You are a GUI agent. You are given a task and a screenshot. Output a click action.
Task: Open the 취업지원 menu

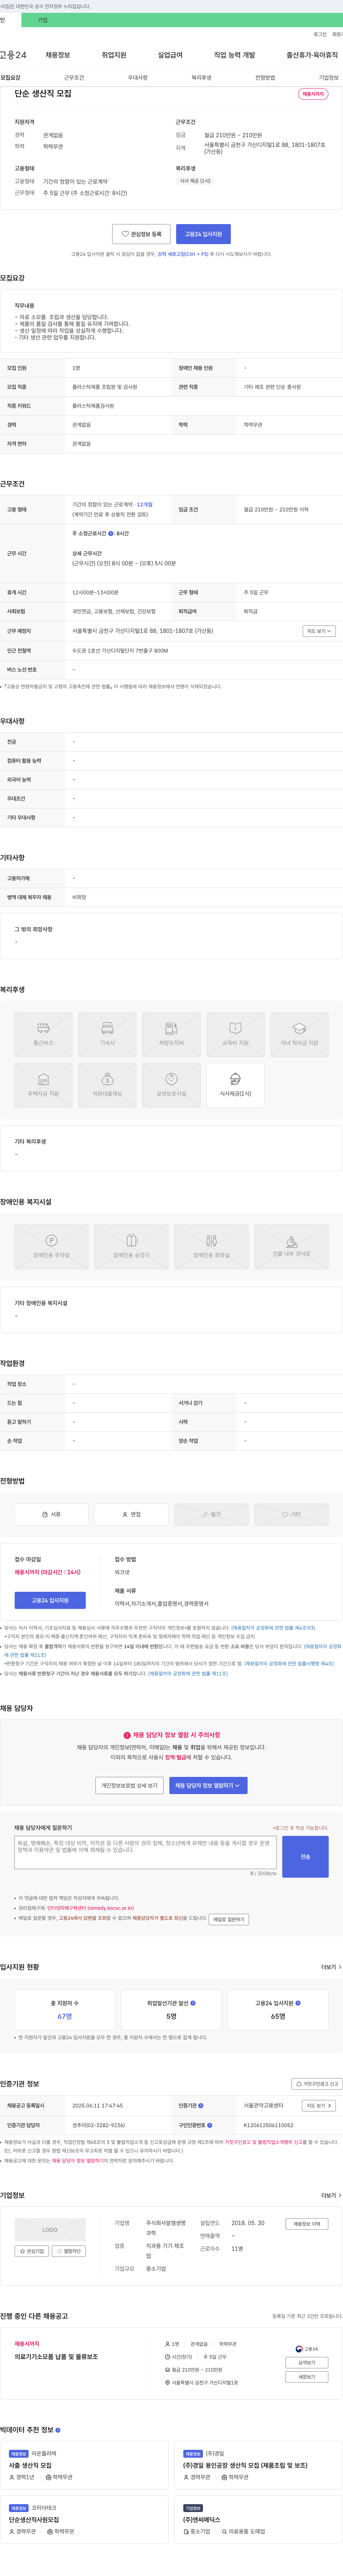tap(114, 55)
